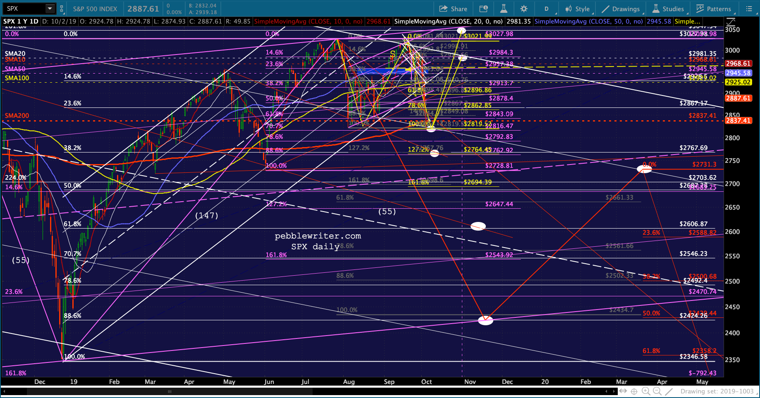Open the Drawings menu
760x398 pixels.
[621, 9]
